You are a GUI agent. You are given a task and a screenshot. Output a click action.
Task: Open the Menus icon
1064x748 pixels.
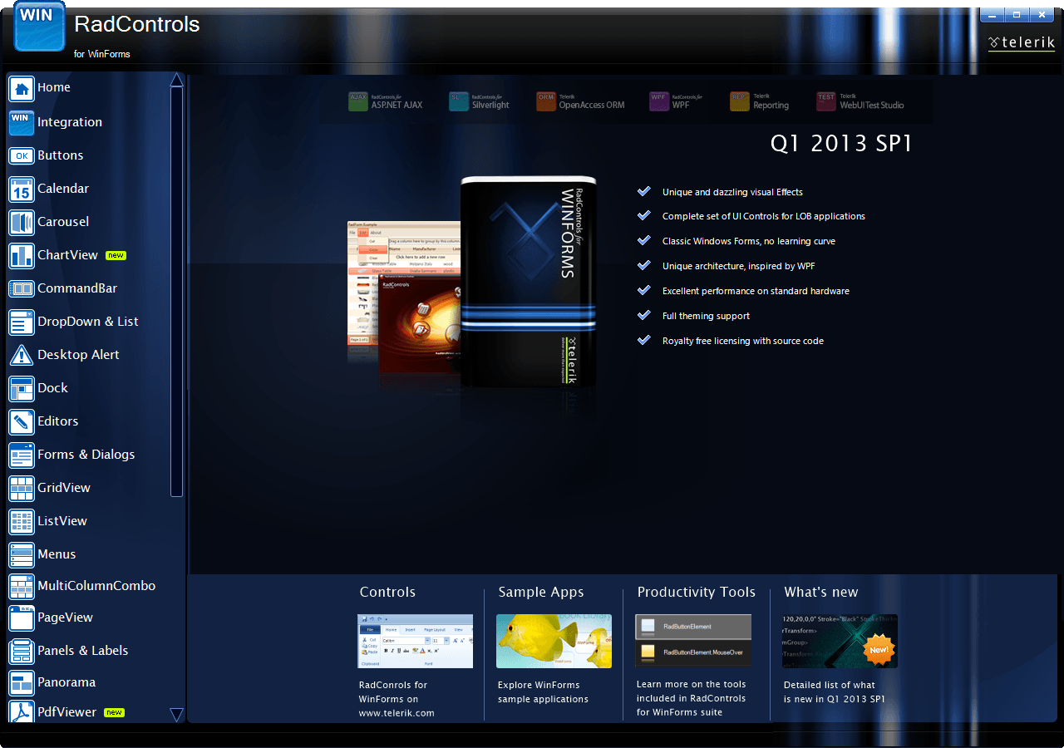[22, 554]
